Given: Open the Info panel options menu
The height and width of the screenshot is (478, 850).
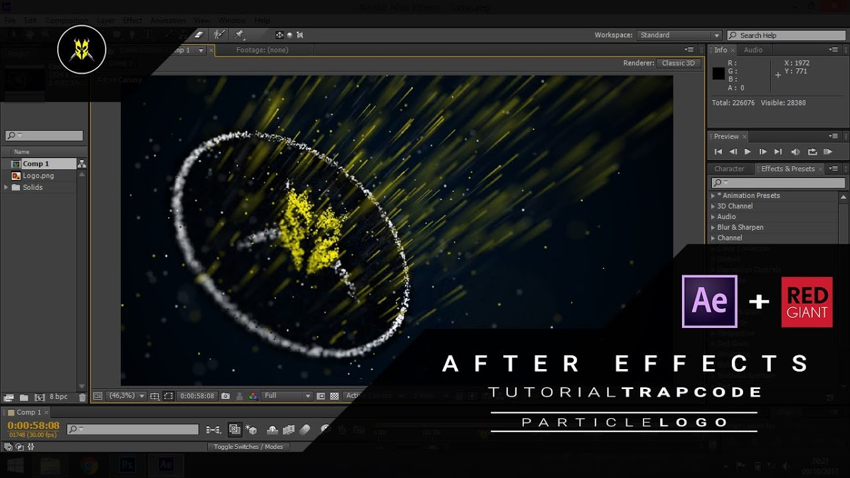Looking at the screenshot, I should click(834, 50).
